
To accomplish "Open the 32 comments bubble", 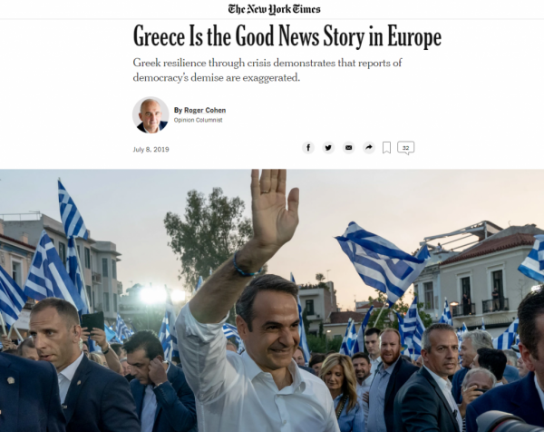I will [x=405, y=148].
